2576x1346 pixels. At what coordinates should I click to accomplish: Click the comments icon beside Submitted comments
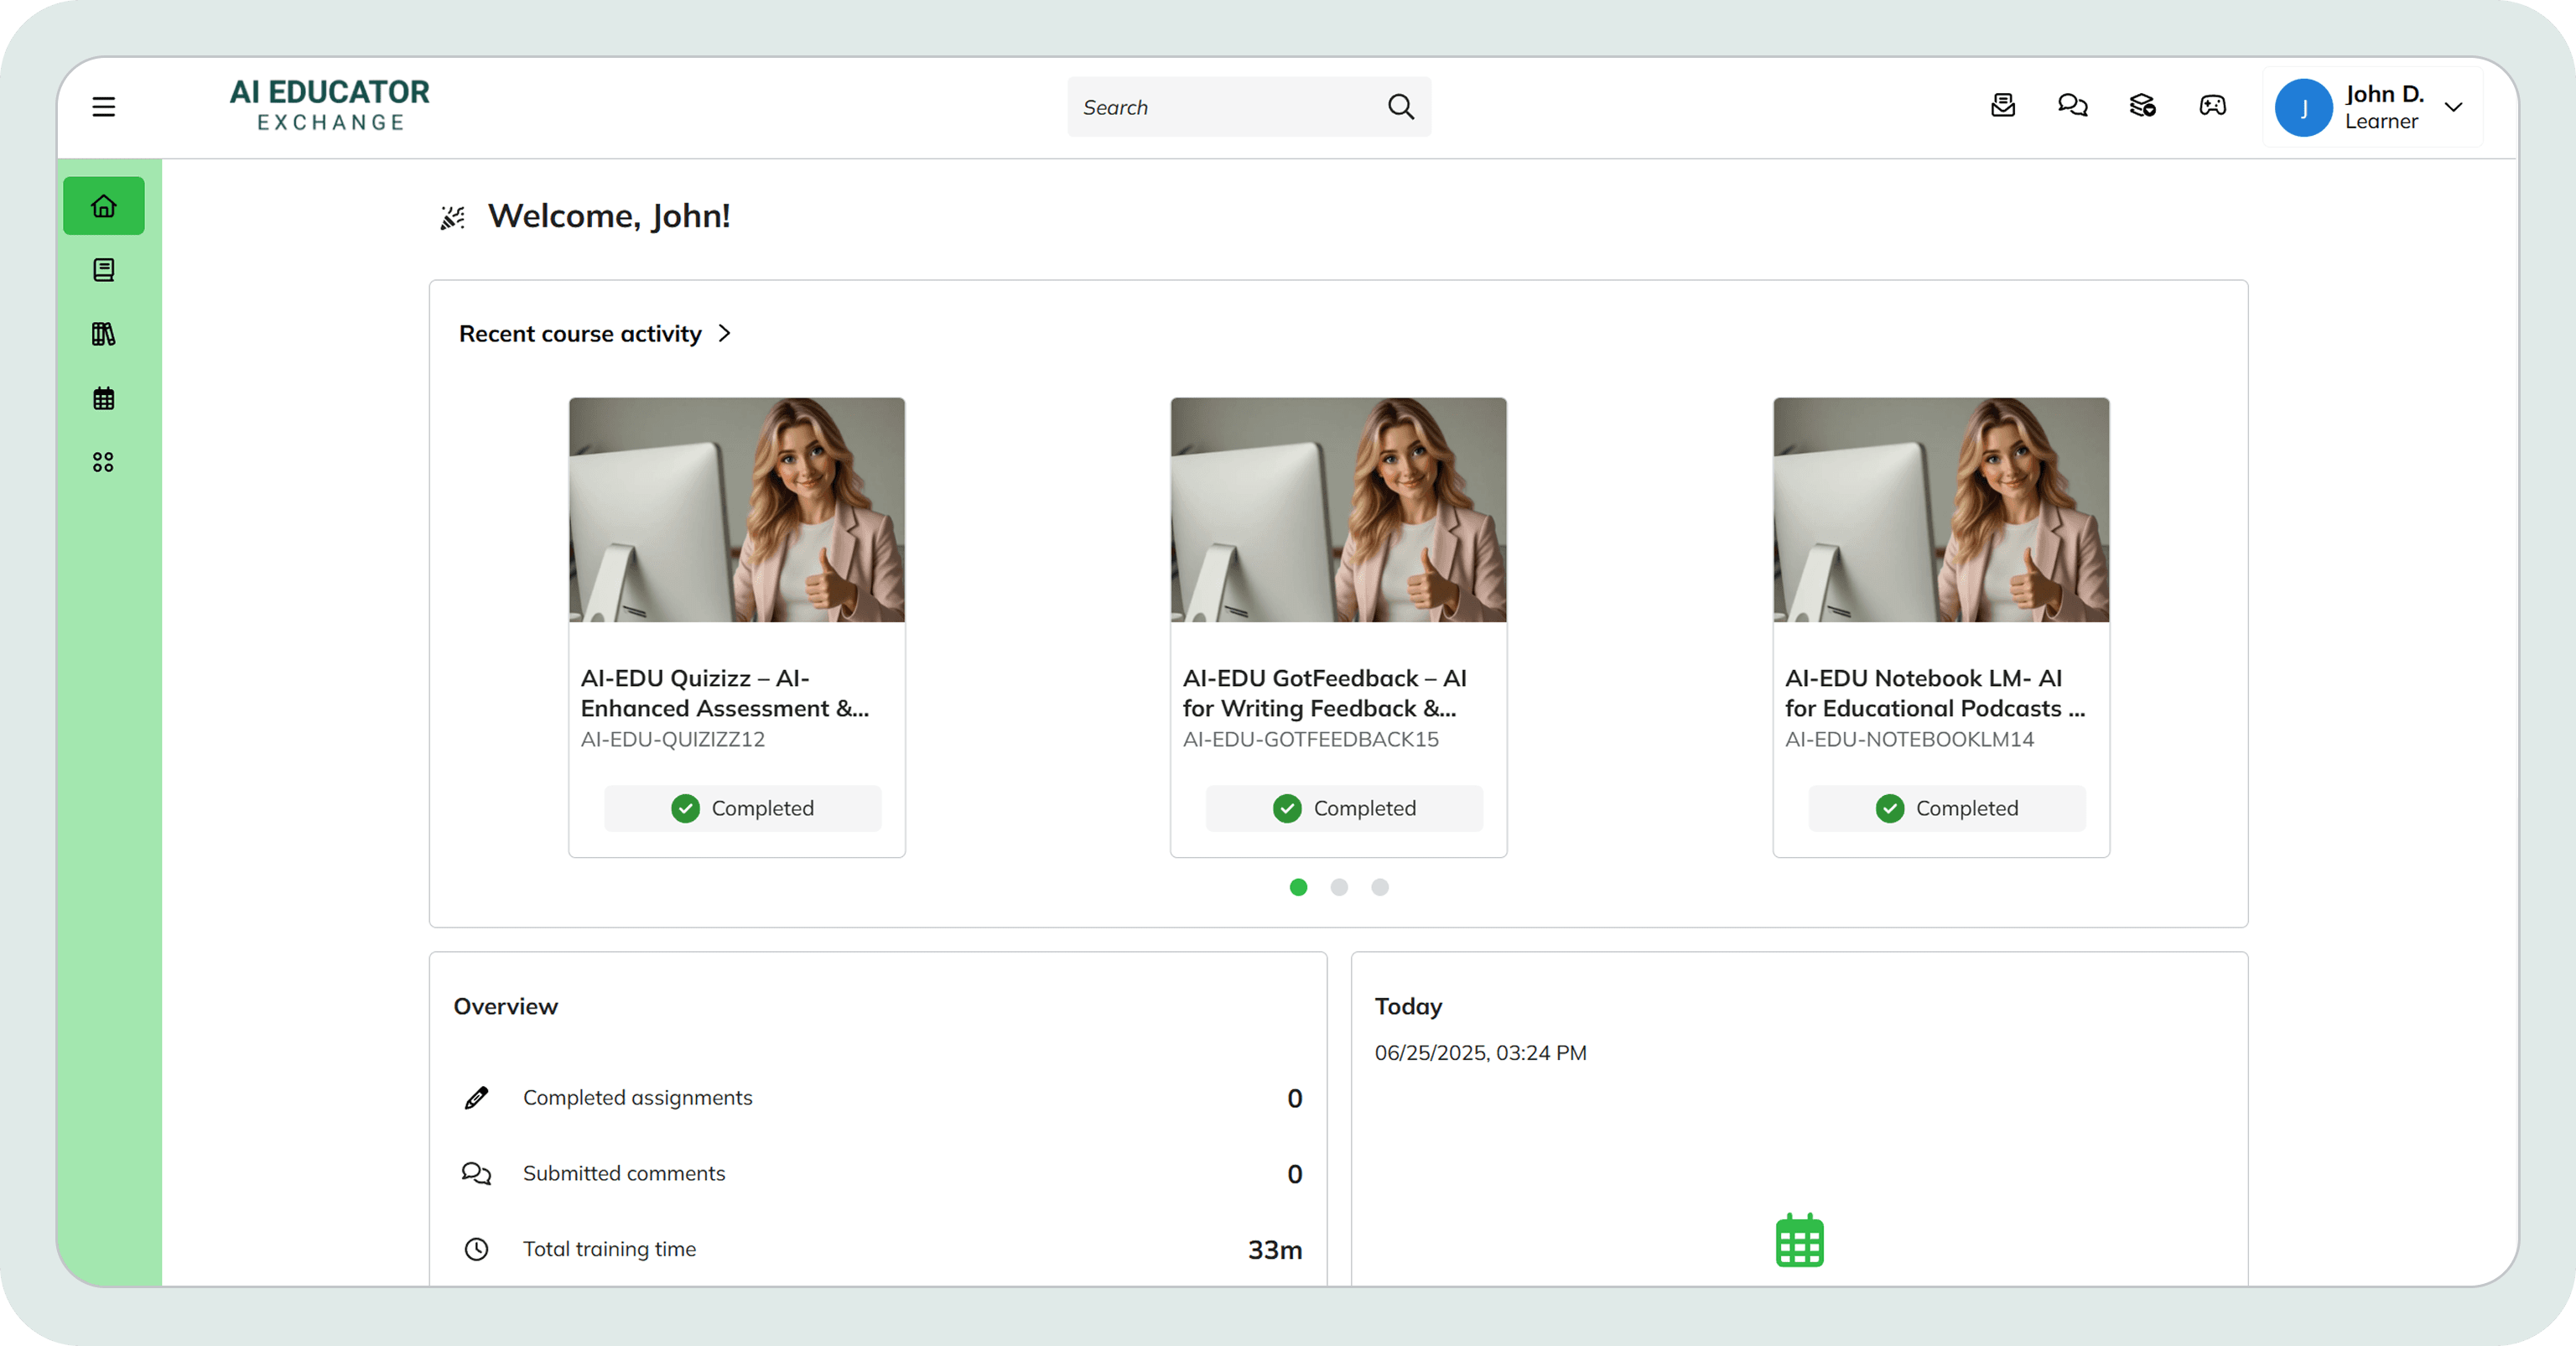tap(477, 1173)
